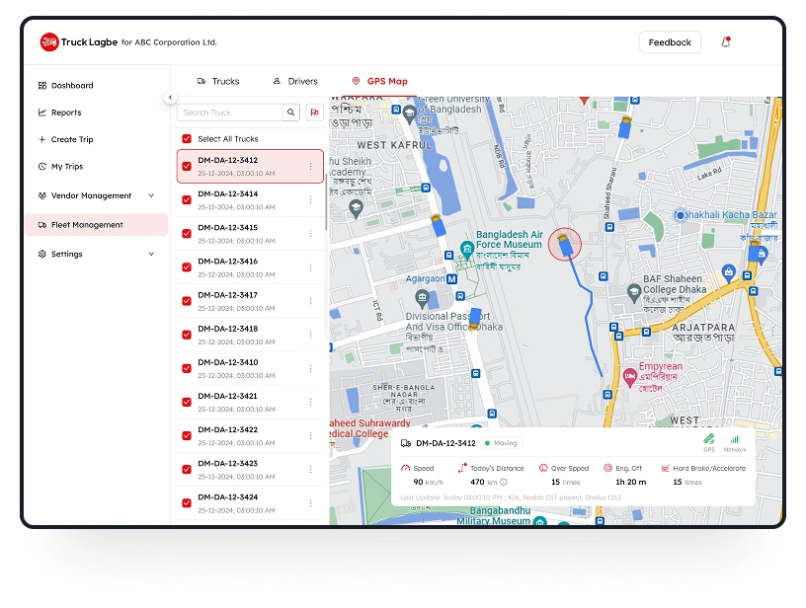
Task: Toggle the Select All Trucks checkbox
Action: [x=187, y=139]
